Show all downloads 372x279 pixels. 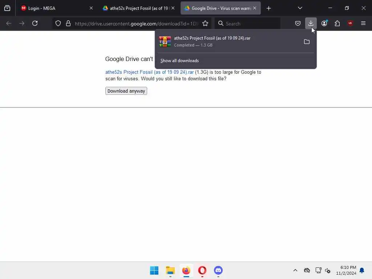tap(179, 61)
